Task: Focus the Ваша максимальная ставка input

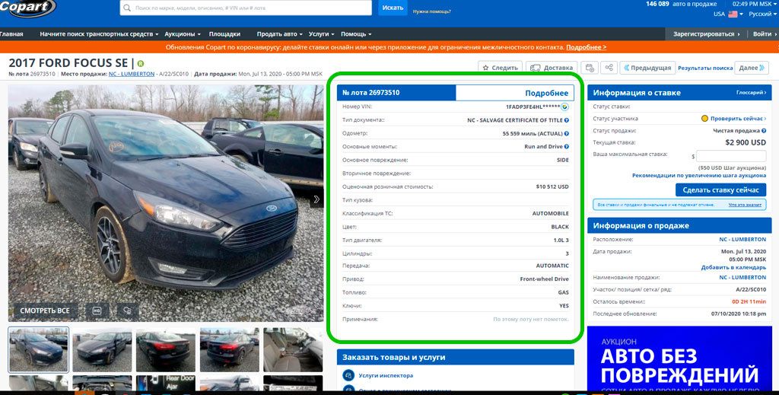Action: tap(731, 156)
